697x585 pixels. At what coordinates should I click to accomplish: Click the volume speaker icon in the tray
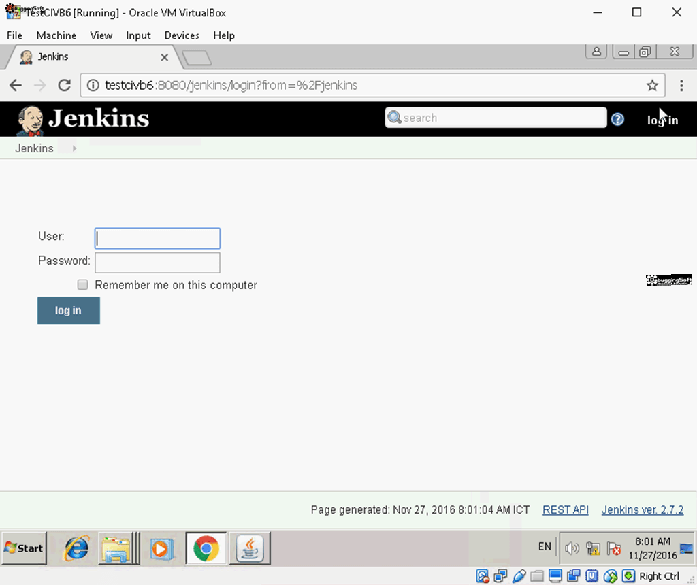coord(572,548)
